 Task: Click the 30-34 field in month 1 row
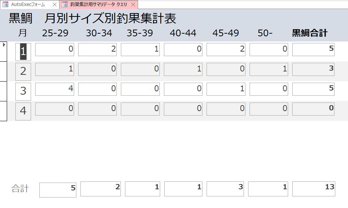coord(97,49)
